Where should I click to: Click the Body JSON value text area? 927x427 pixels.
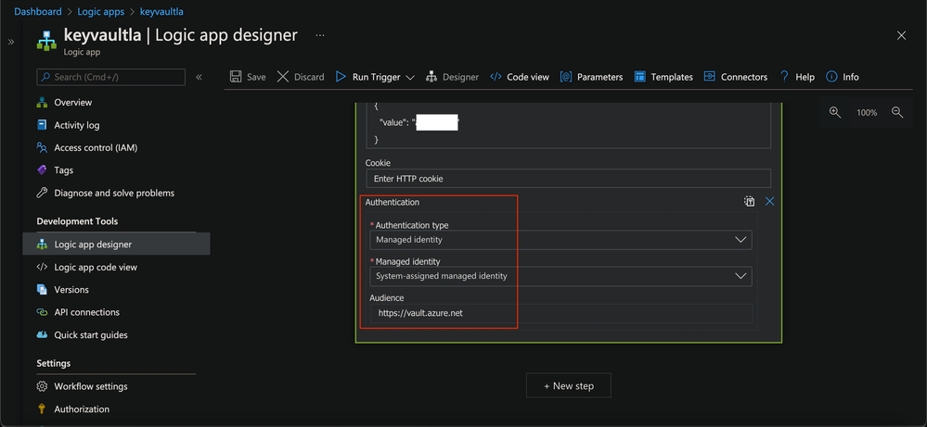tap(568, 124)
